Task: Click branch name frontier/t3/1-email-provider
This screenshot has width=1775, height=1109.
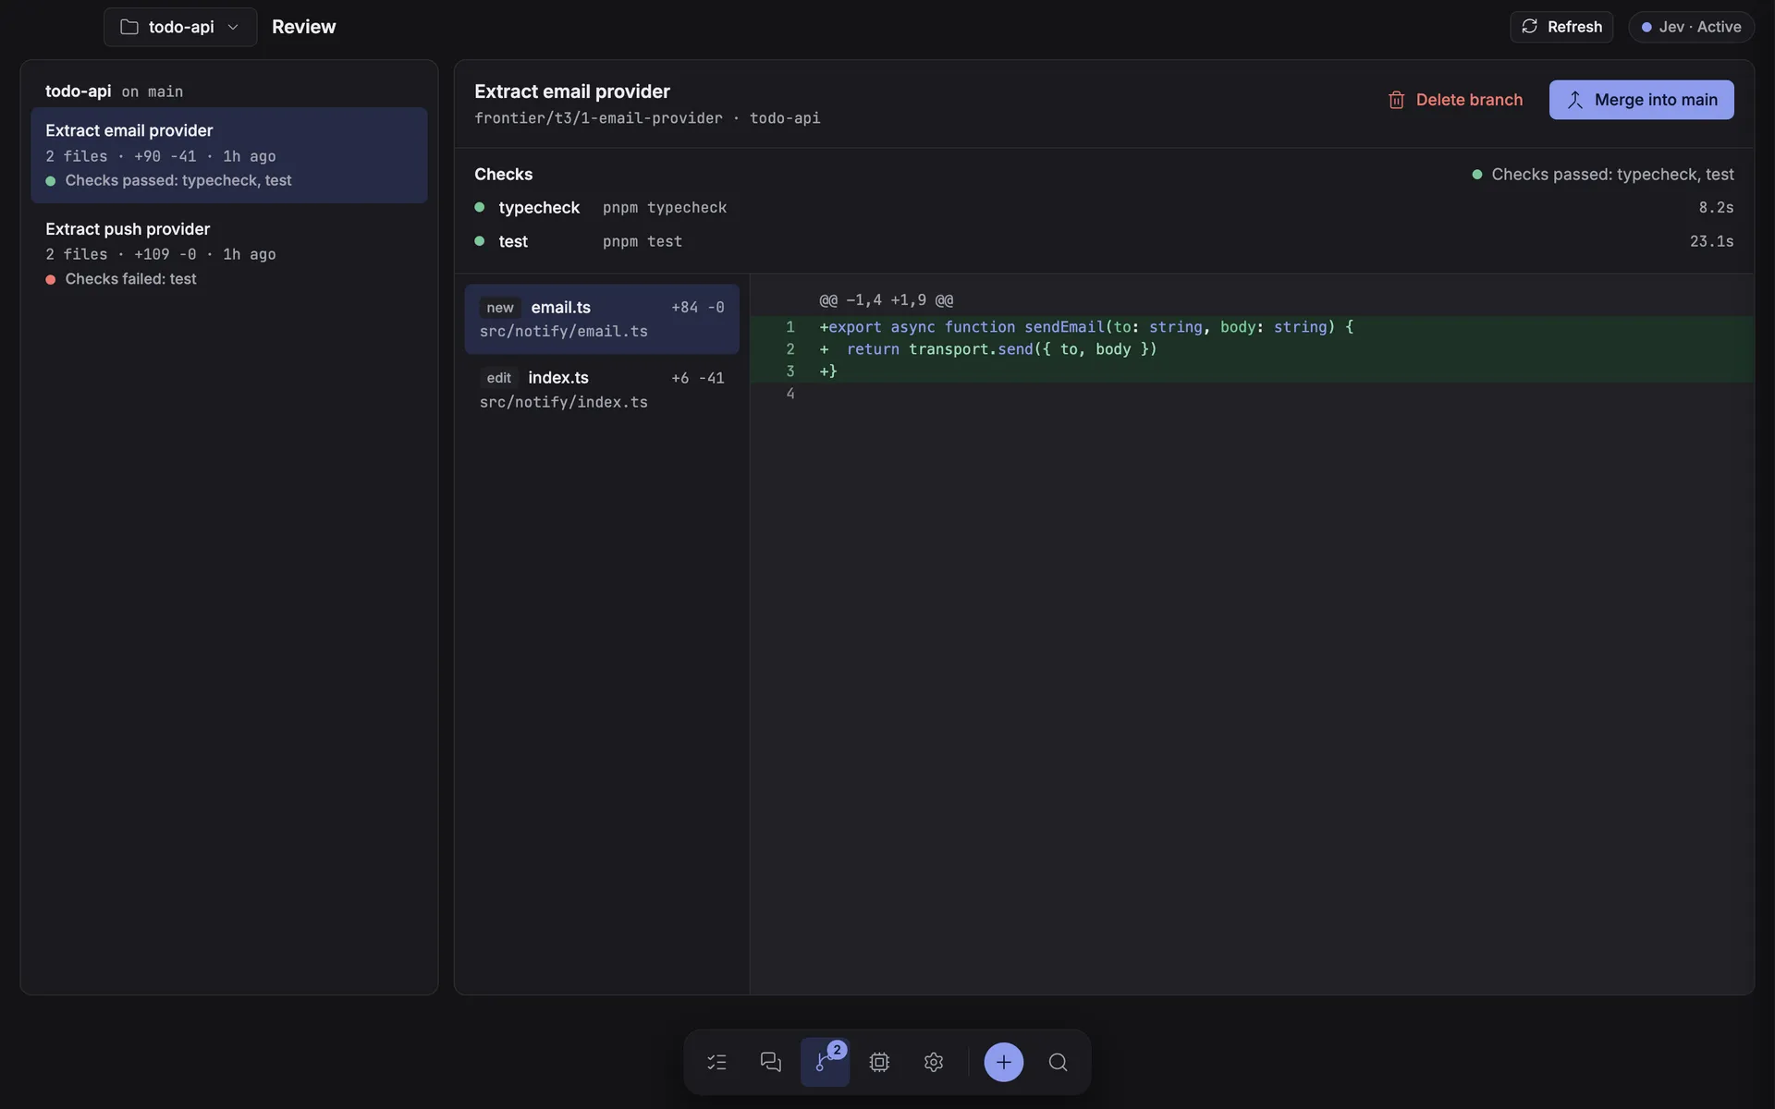Action: [x=598, y=118]
